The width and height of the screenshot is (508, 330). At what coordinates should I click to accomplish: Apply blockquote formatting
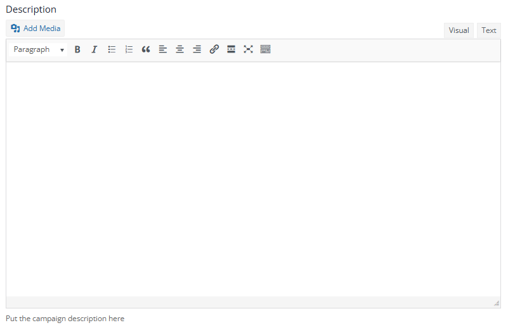click(146, 49)
